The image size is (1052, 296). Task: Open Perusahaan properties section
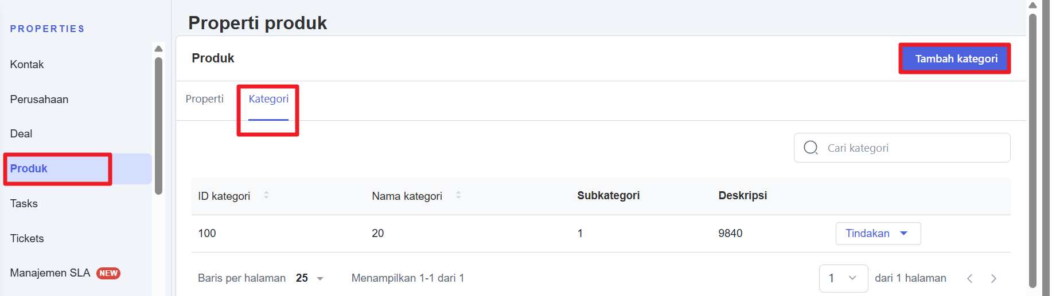tap(39, 100)
